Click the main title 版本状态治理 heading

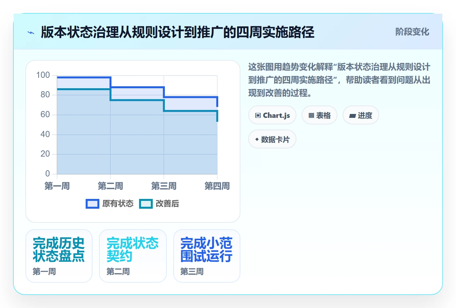click(x=178, y=32)
